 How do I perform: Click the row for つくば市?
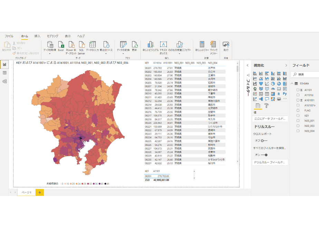pyautogui.click(x=185, y=123)
